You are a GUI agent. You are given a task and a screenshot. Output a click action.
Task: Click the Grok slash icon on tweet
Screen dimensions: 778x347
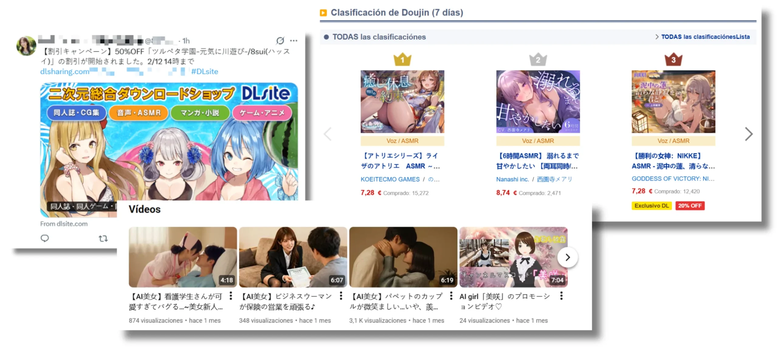tap(280, 41)
